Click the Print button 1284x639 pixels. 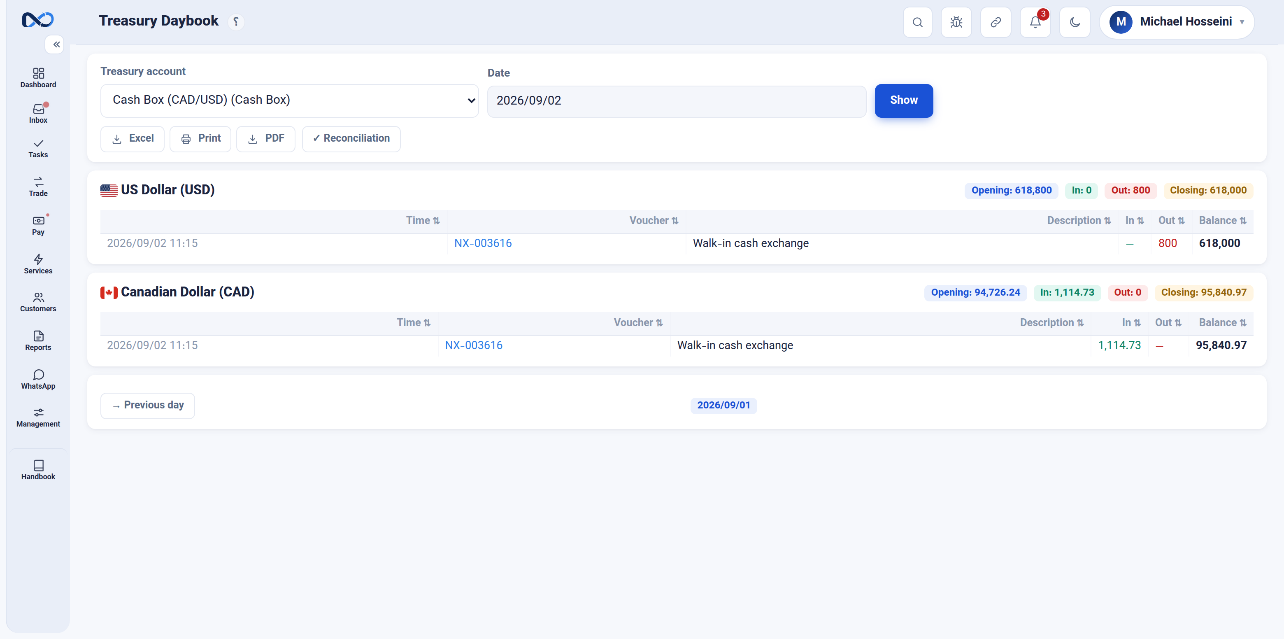pyautogui.click(x=200, y=139)
